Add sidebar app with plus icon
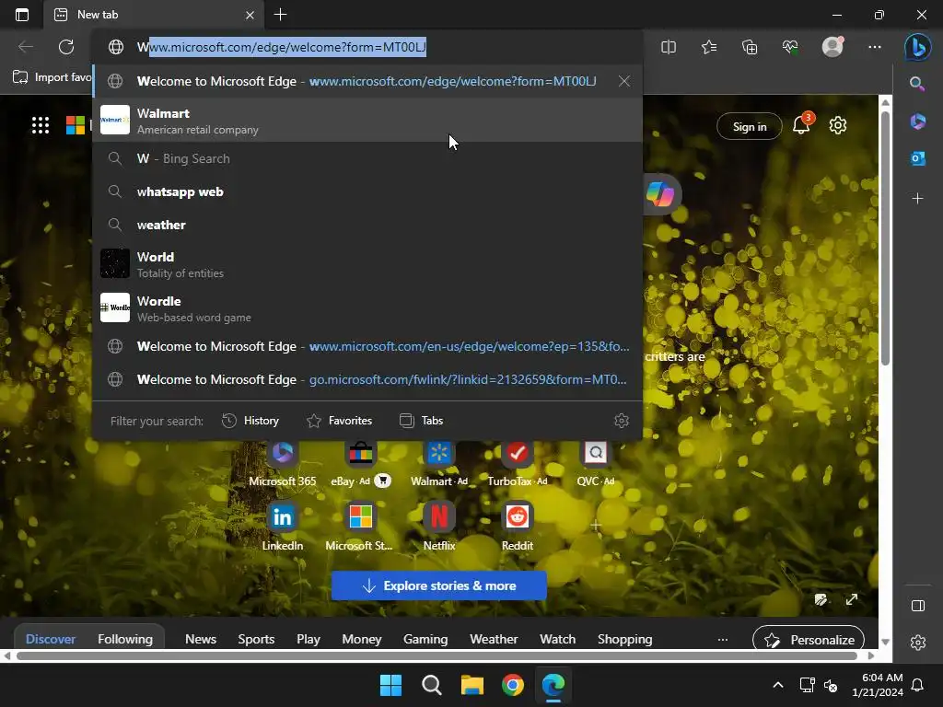 click(x=917, y=199)
